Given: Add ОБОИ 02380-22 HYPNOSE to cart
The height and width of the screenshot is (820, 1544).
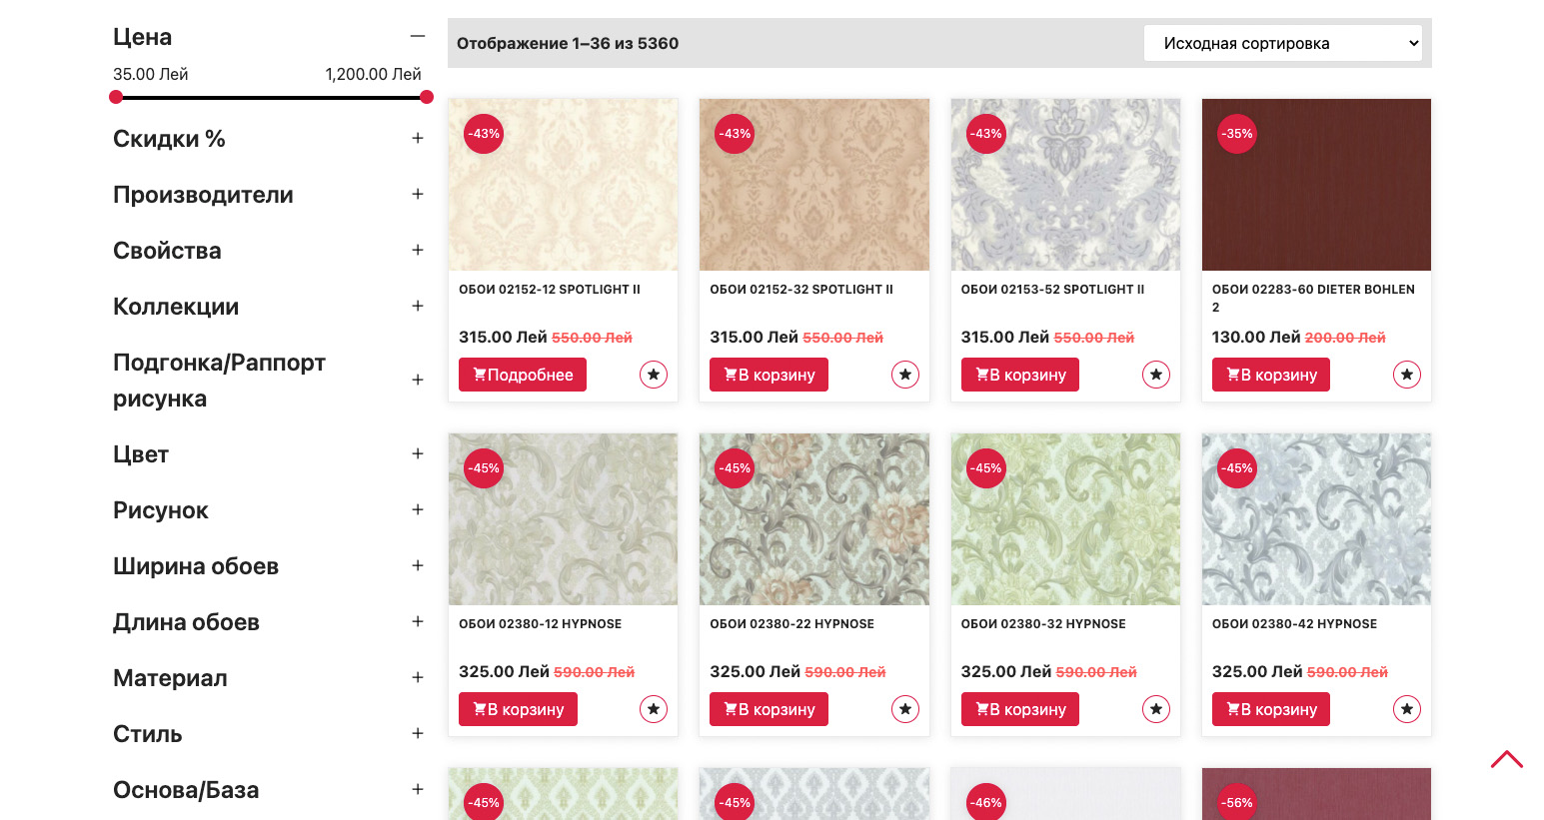Looking at the screenshot, I should pyautogui.click(x=770, y=709).
